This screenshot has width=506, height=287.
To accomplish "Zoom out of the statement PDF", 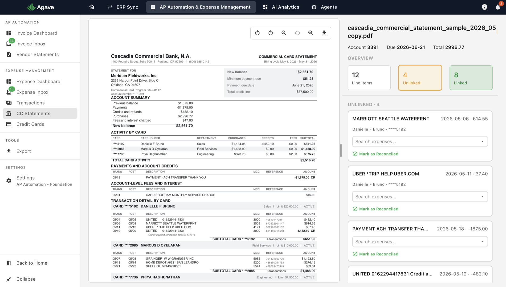I will coord(284,33).
